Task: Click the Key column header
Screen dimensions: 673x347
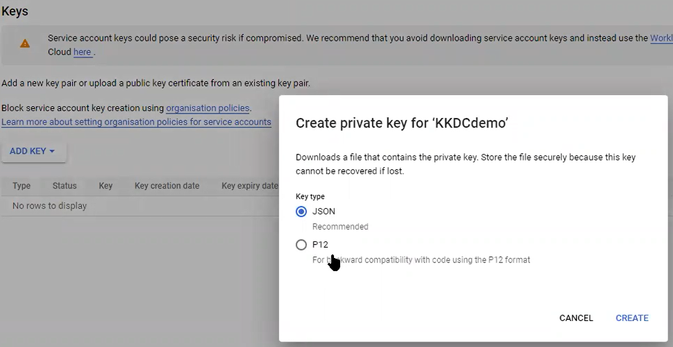Action: point(106,186)
